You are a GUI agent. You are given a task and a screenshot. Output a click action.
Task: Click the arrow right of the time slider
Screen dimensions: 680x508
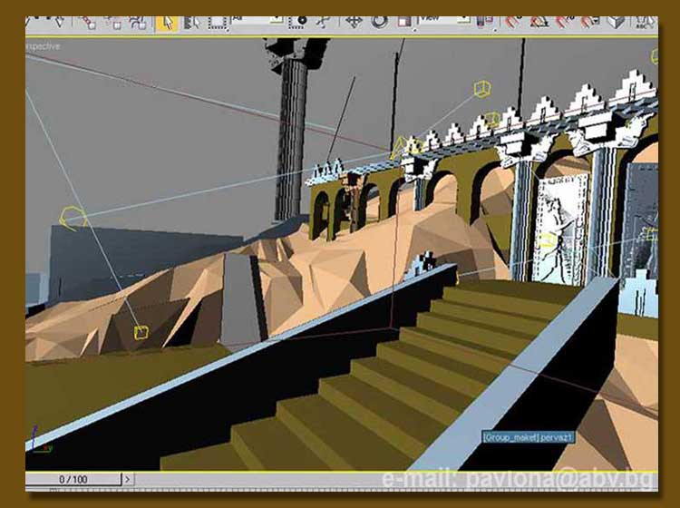(x=128, y=479)
